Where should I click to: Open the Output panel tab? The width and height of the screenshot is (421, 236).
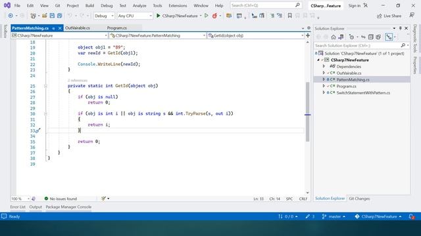tap(36, 207)
